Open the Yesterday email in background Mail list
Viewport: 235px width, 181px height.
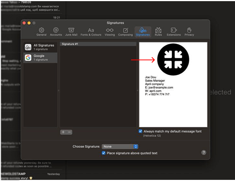[x=31, y=176]
